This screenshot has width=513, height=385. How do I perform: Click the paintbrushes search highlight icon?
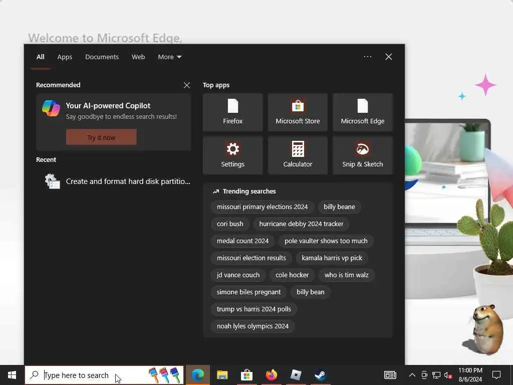[x=164, y=375]
